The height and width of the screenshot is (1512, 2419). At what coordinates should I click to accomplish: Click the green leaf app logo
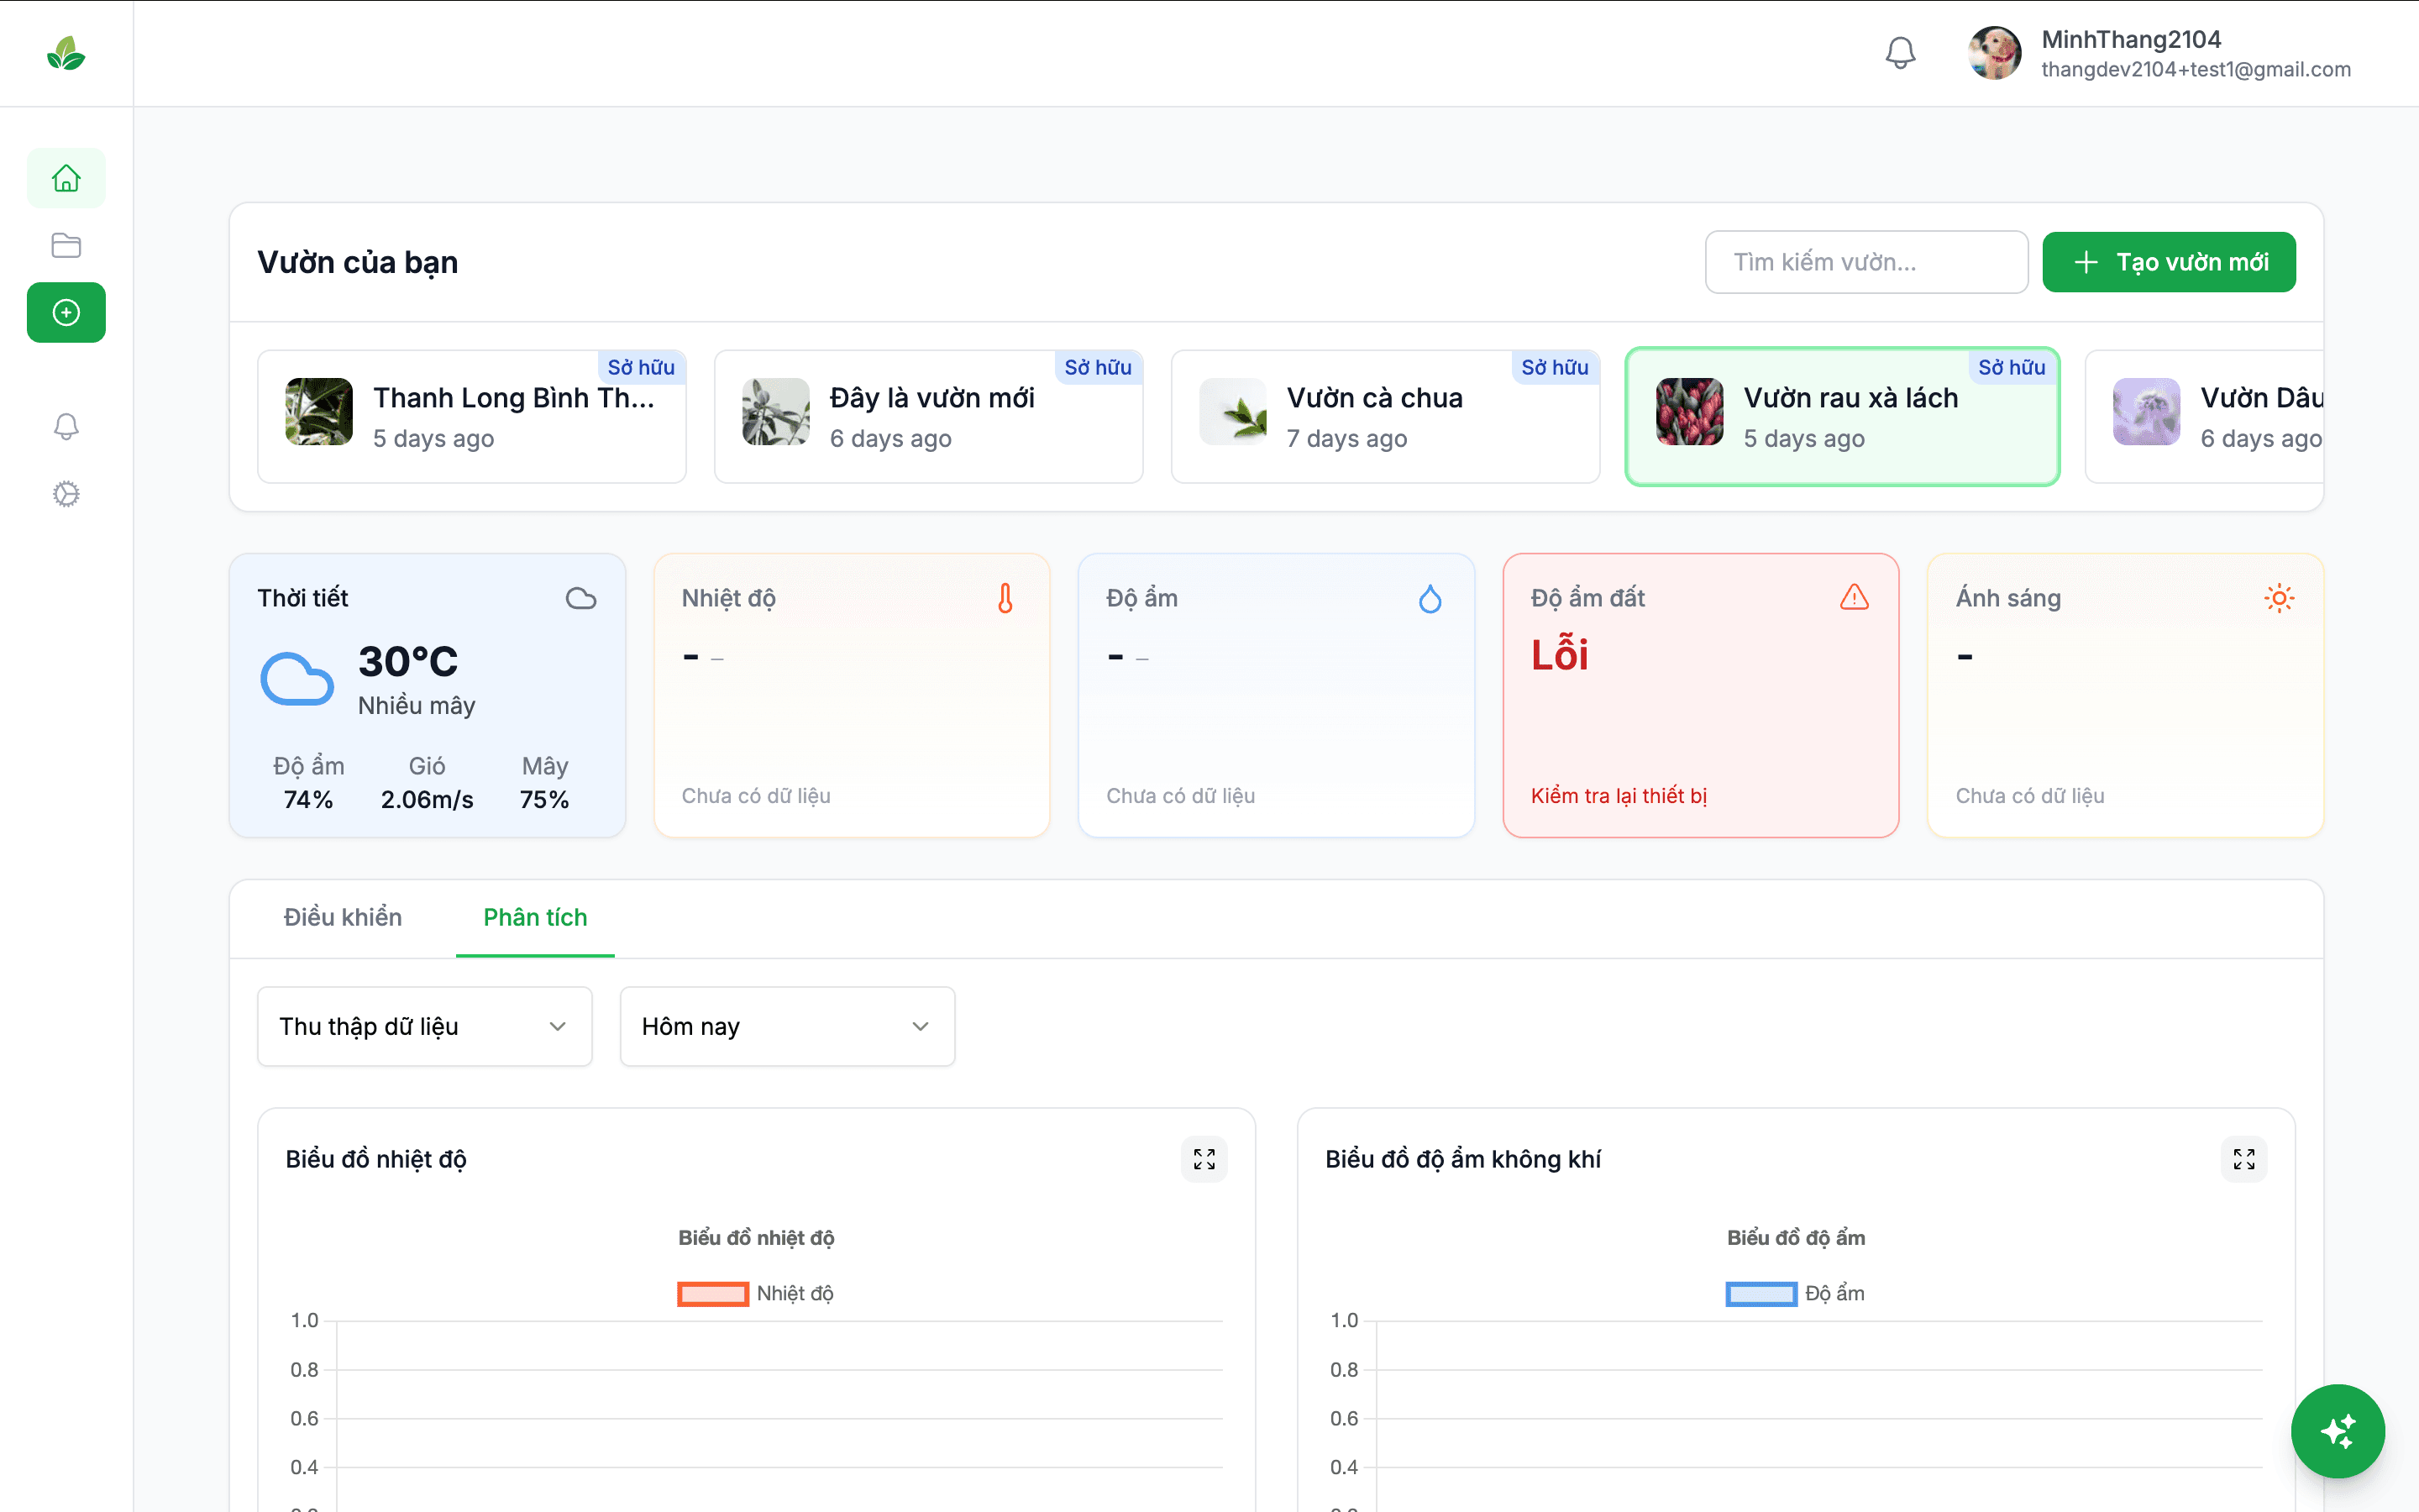click(x=66, y=53)
